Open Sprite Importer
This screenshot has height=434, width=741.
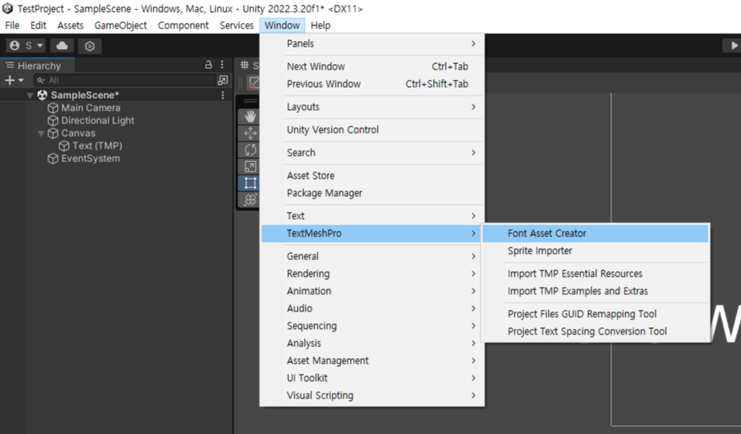[595, 251]
